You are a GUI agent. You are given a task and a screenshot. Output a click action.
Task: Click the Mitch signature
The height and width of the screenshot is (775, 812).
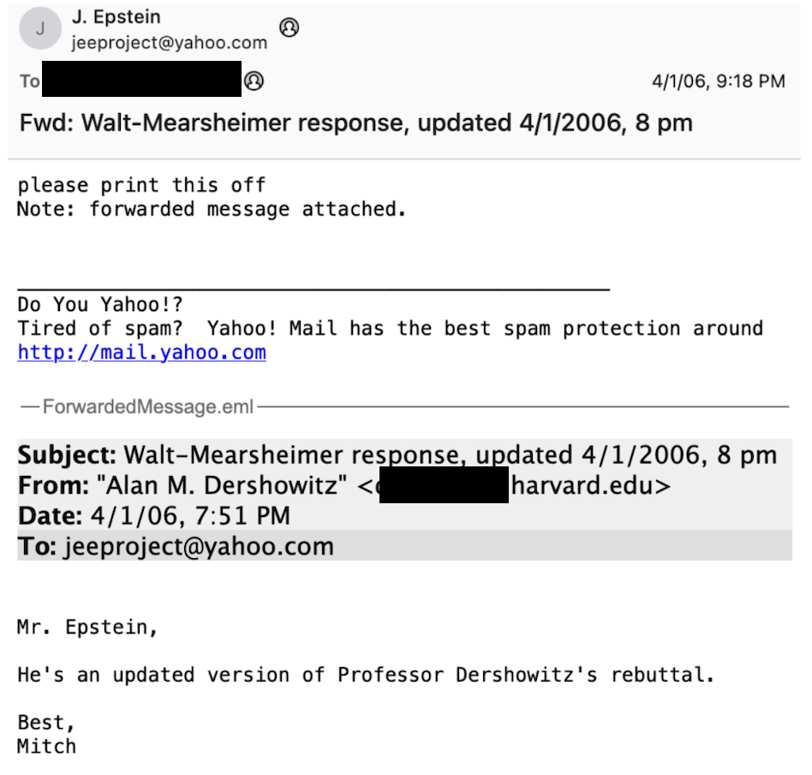click(x=46, y=746)
